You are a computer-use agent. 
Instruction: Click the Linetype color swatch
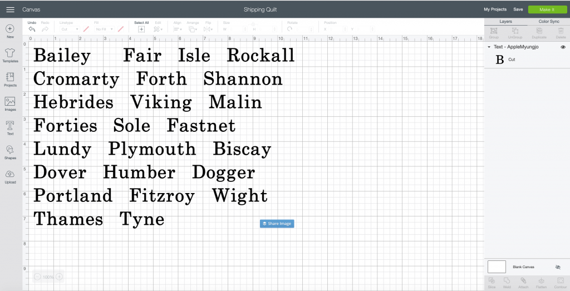tap(86, 29)
